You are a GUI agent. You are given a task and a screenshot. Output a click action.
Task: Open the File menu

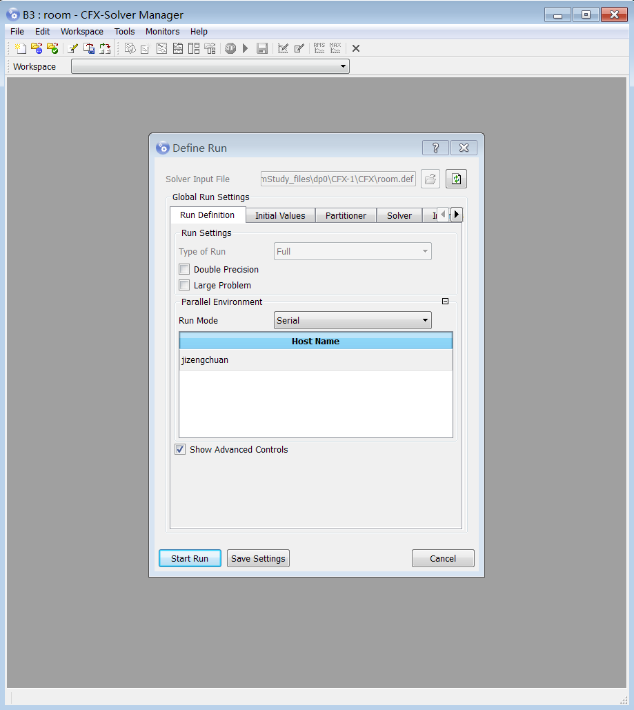tap(17, 31)
